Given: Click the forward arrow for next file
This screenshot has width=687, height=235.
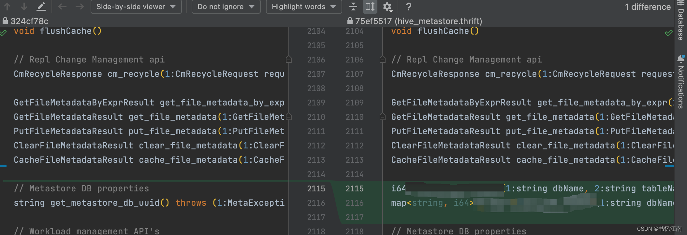Looking at the screenshot, I should coord(80,6).
